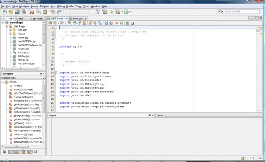Toggle Highlight Search in editor toolbar
The image size is (265, 162).
pyautogui.click(x=84, y=23)
